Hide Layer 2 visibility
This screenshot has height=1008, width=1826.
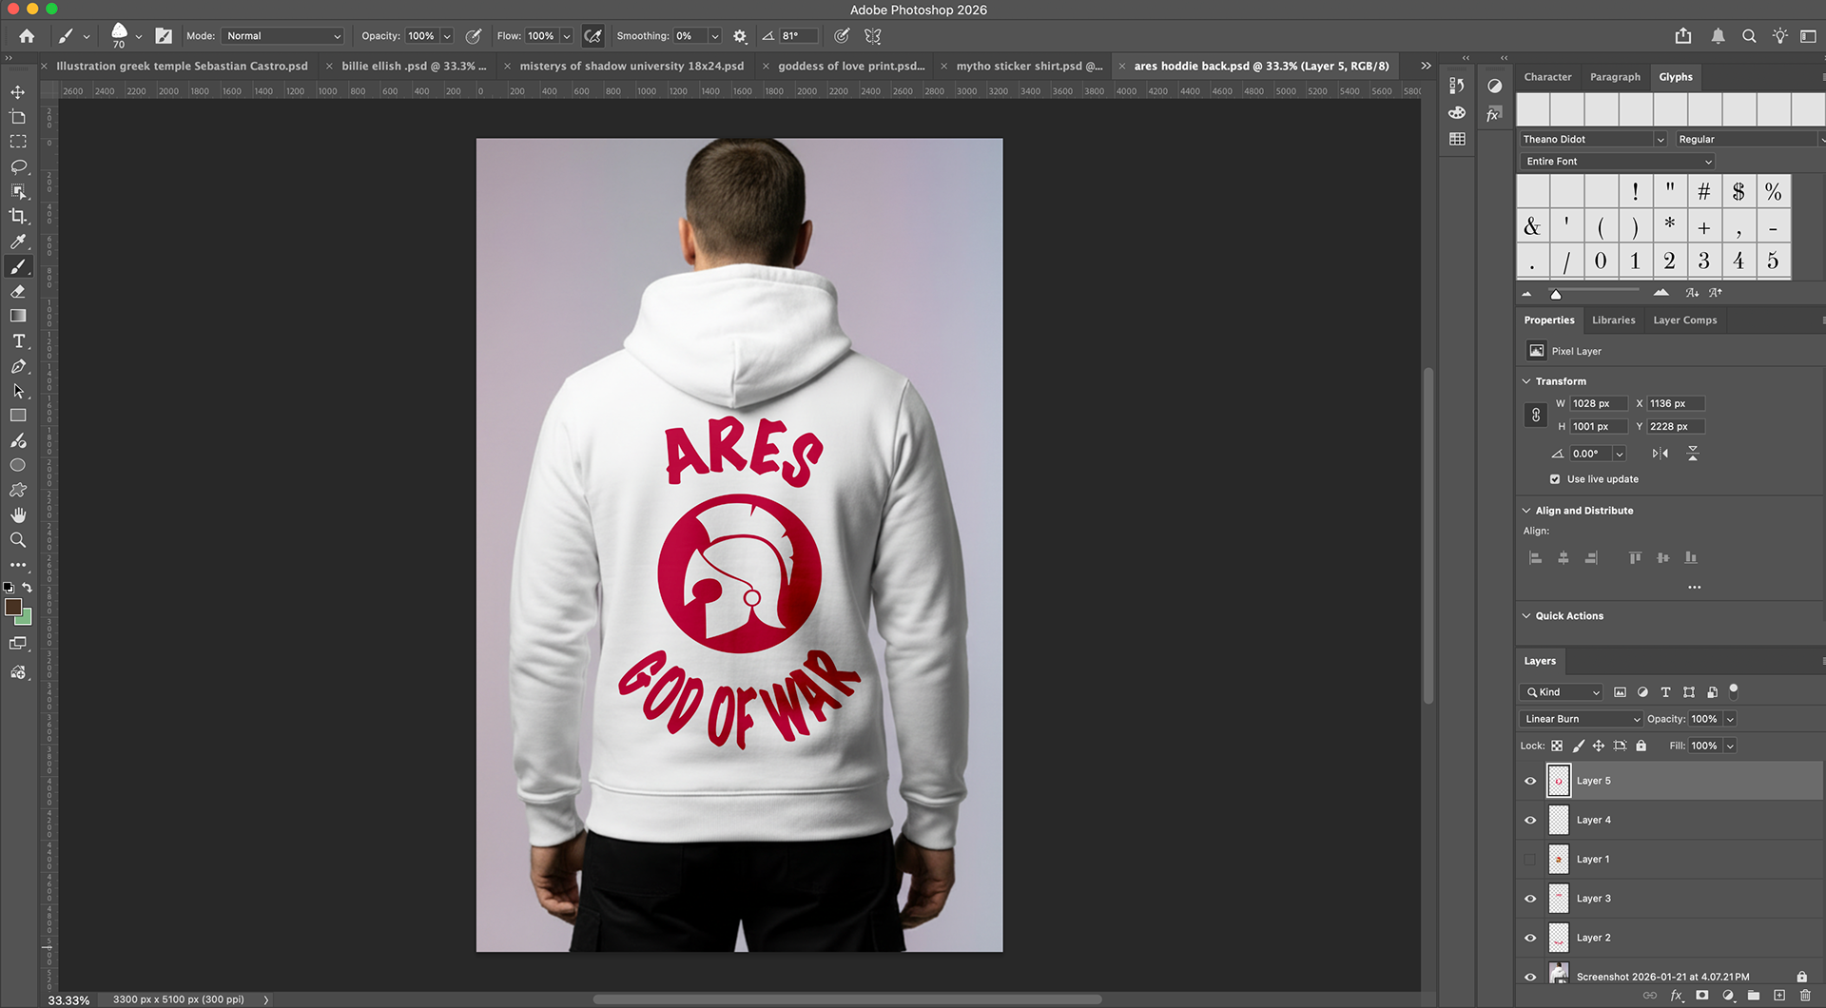pyautogui.click(x=1530, y=938)
